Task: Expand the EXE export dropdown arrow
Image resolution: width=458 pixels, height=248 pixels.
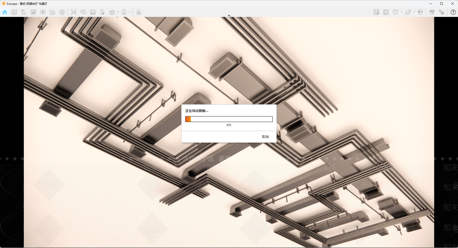Action: click(131, 12)
